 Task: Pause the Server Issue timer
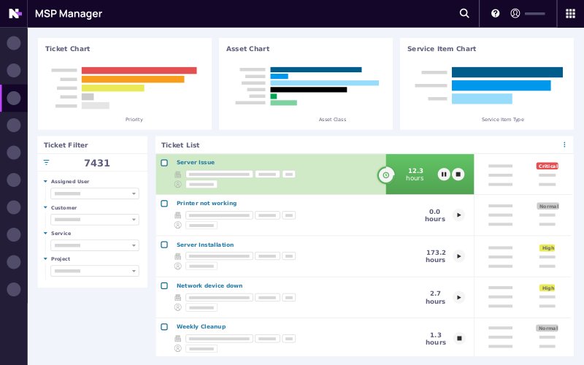(x=444, y=174)
